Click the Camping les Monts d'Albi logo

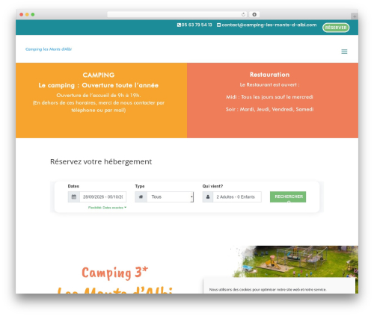click(x=49, y=49)
